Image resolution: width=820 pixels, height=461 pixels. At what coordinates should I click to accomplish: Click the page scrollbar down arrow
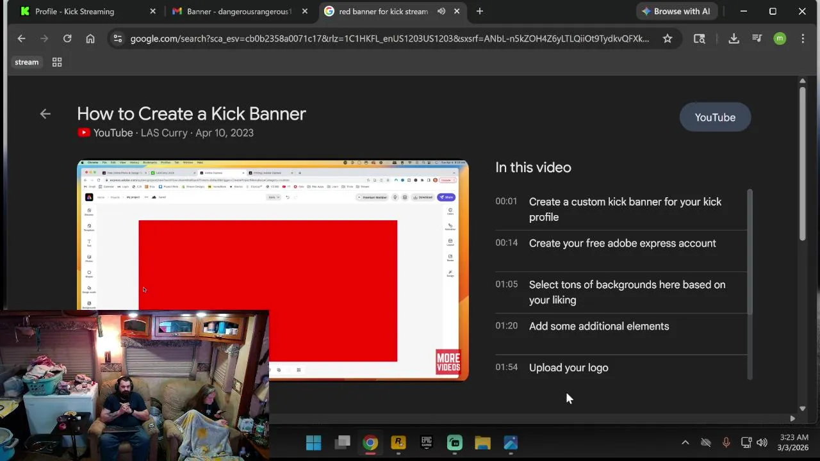(802, 408)
